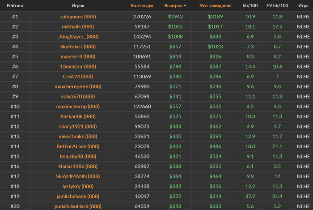Open punshUsoHard (888) player link
The height and width of the screenshot is (210, 313).
point(78,206)
